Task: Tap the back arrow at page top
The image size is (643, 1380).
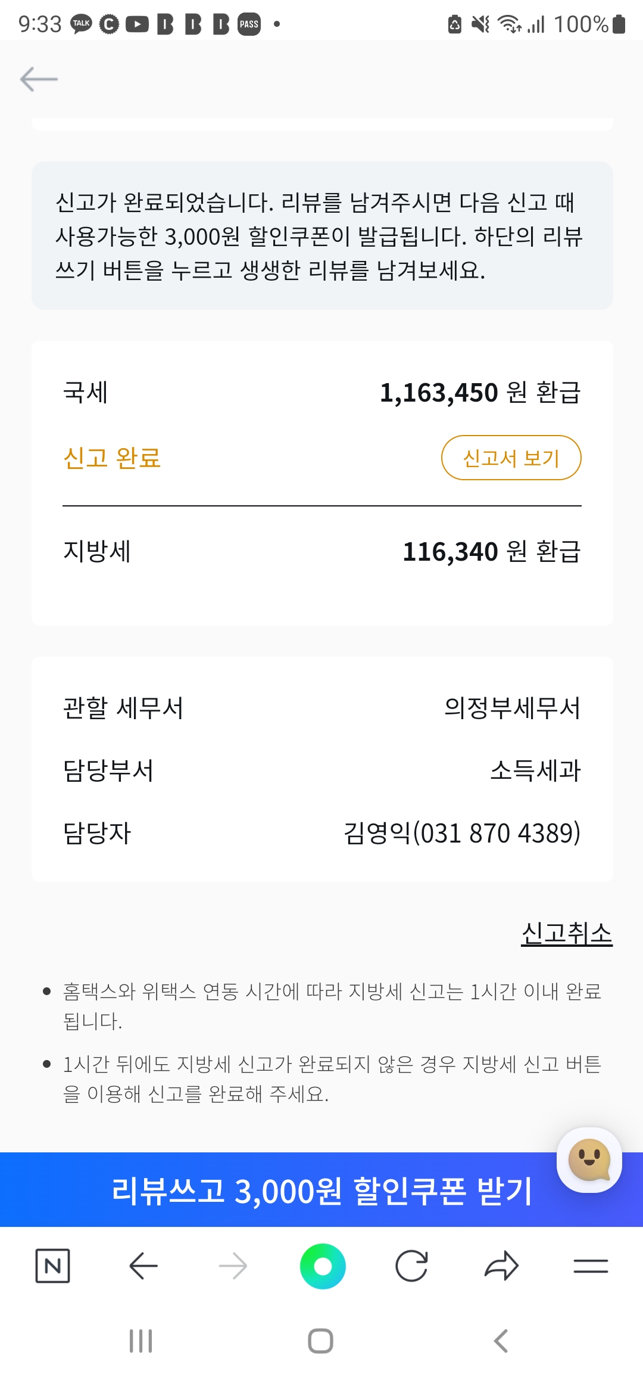Action: pyautogui.click(x=39, y=79)
